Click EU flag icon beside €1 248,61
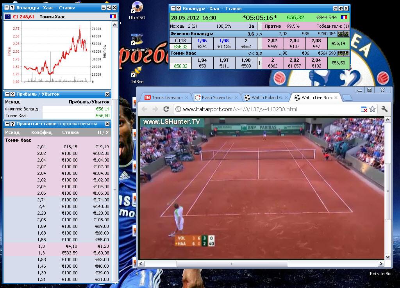 click(x=8, y=17)
